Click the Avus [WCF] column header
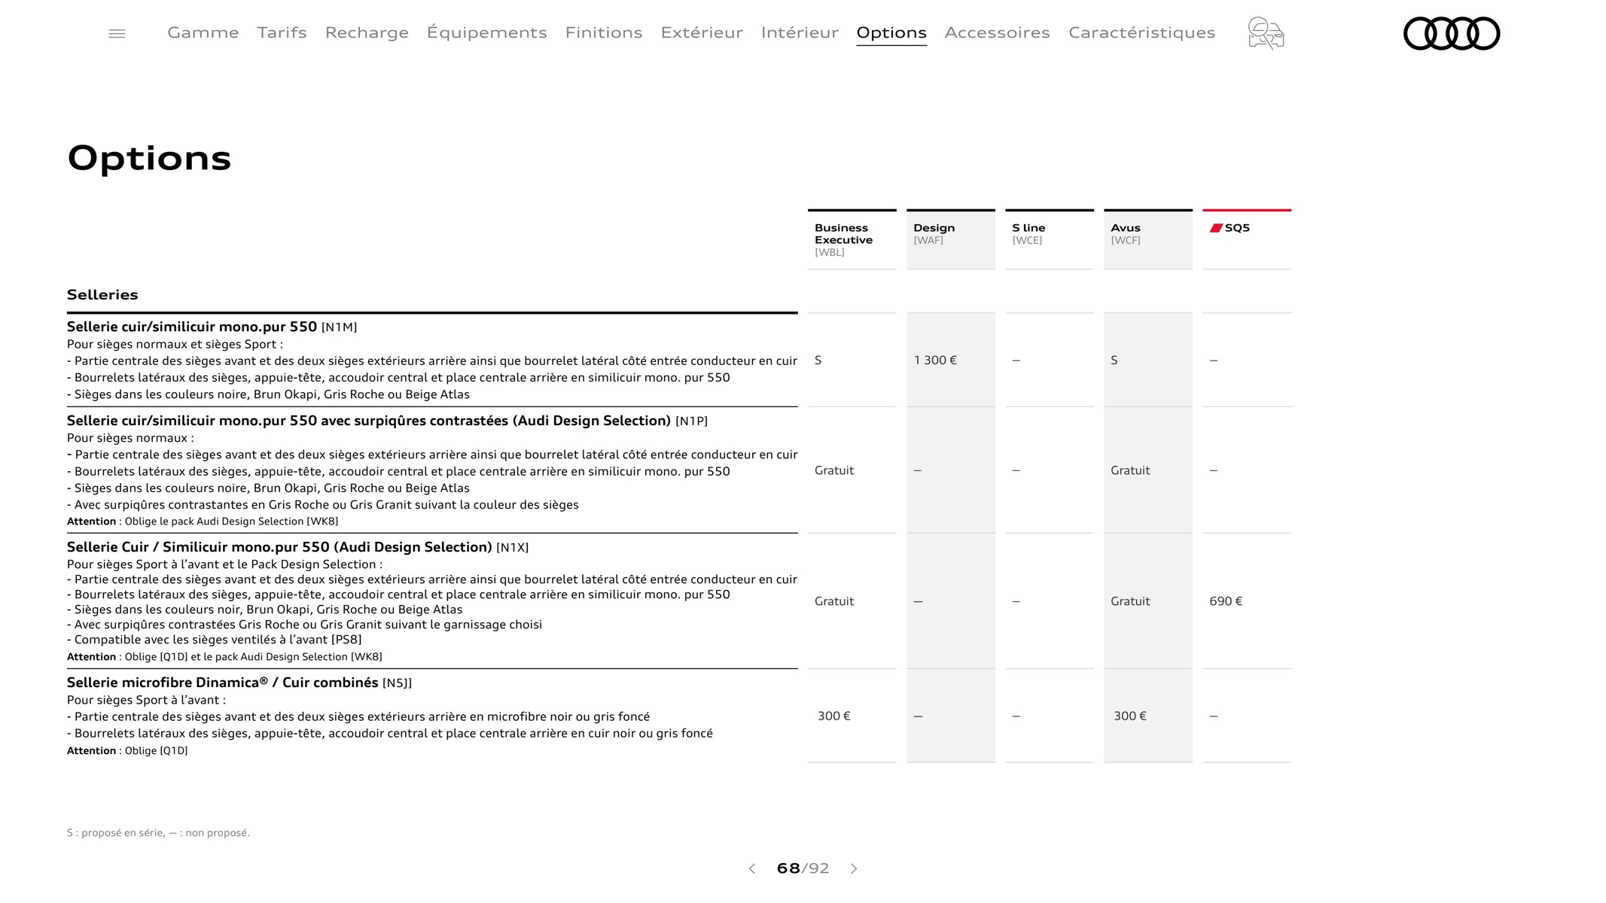The image size is (1606, 903). [1148, 239]
